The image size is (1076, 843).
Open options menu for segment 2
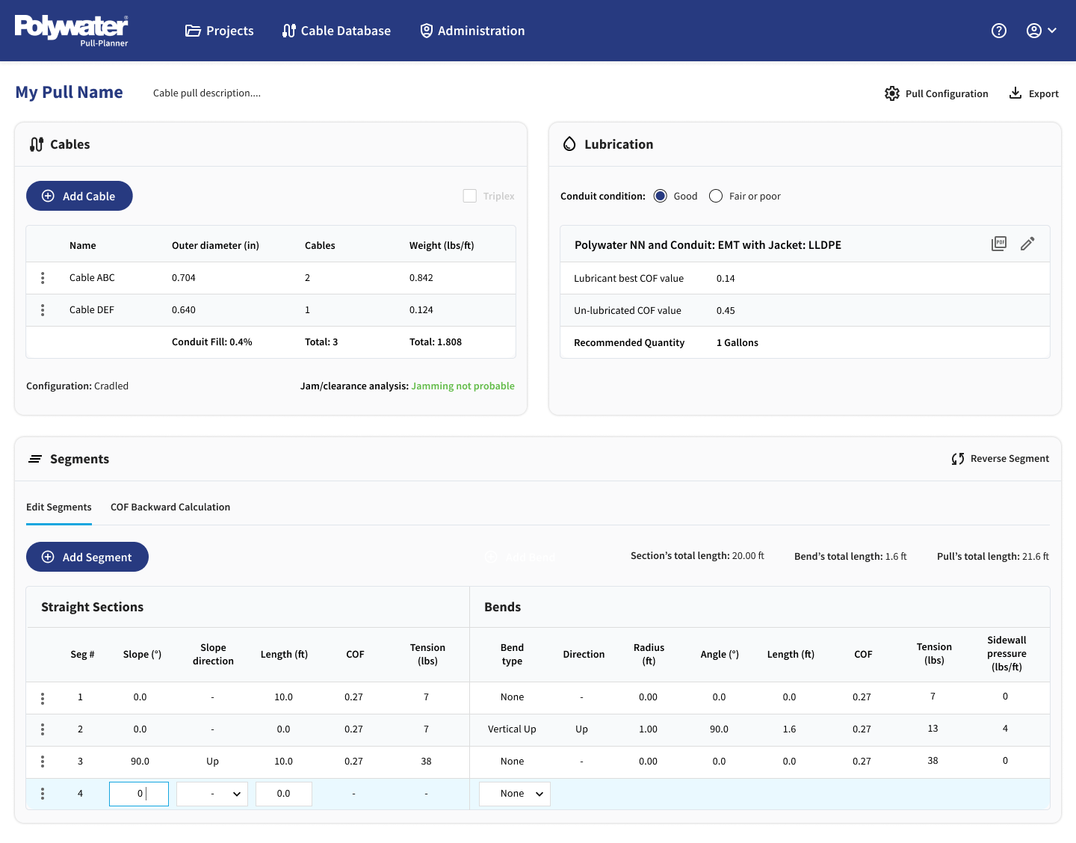[43, 729]
